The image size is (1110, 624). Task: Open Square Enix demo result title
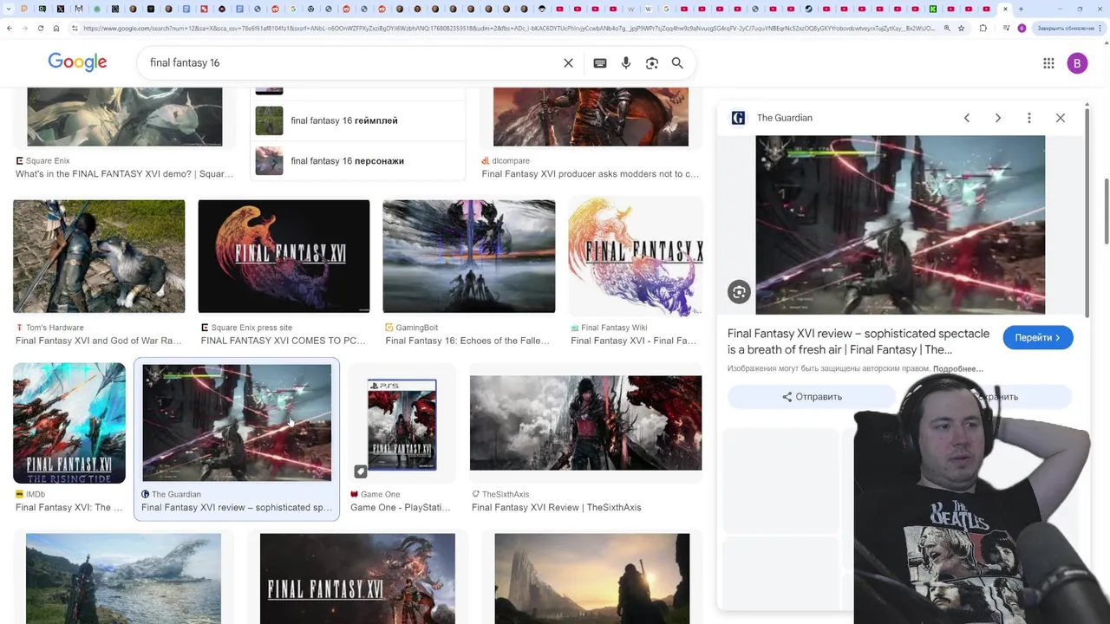click(124, 174)
